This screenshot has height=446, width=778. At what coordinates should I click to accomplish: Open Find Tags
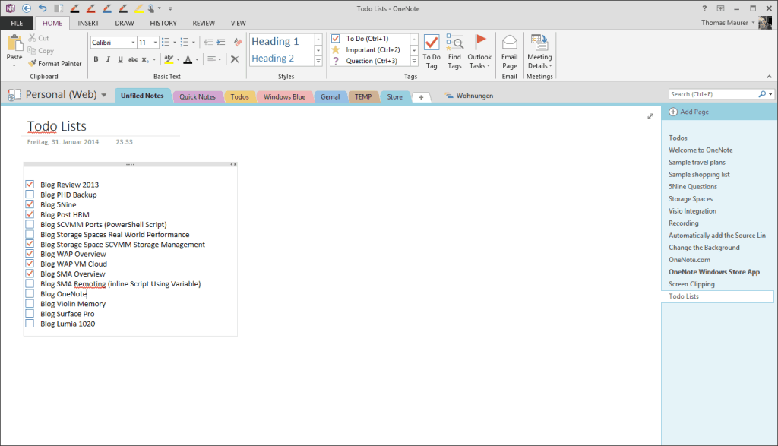(x=454, y=52)
